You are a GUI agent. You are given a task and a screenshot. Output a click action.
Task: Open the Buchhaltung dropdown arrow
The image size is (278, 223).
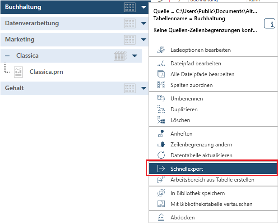click(144, 7)
